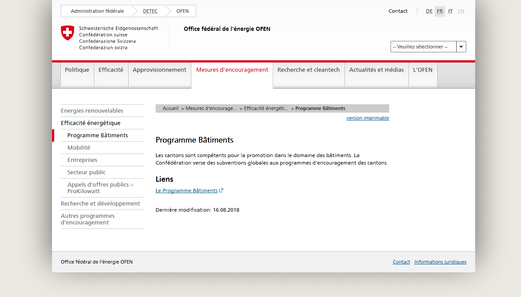This screenshot has height=297, width=521.
Task: Click Administration fédérale in top breadcrumb
Action: tap(97, 11)
